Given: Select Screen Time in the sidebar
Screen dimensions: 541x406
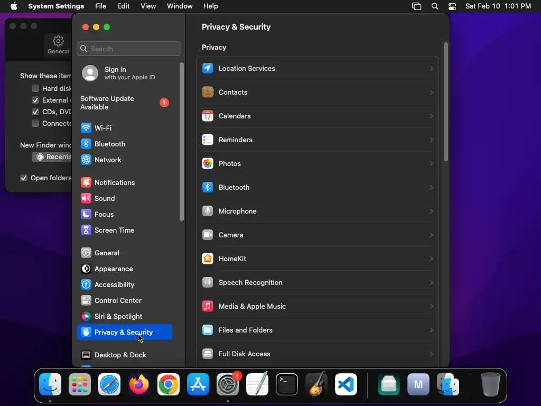Looking at the screenshot, I should tap(125, 230).
